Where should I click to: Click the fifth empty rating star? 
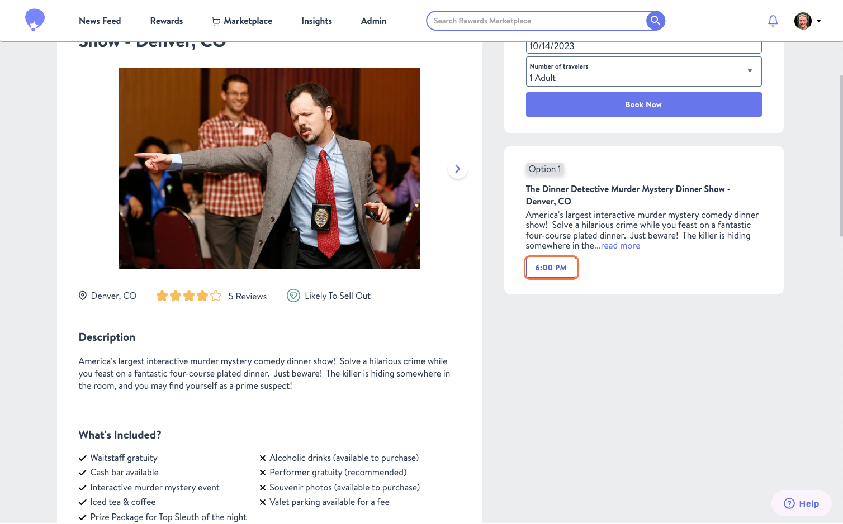tap(216, 296)
